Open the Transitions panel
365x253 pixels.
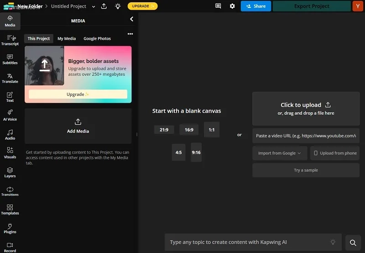tap(10, 191)
